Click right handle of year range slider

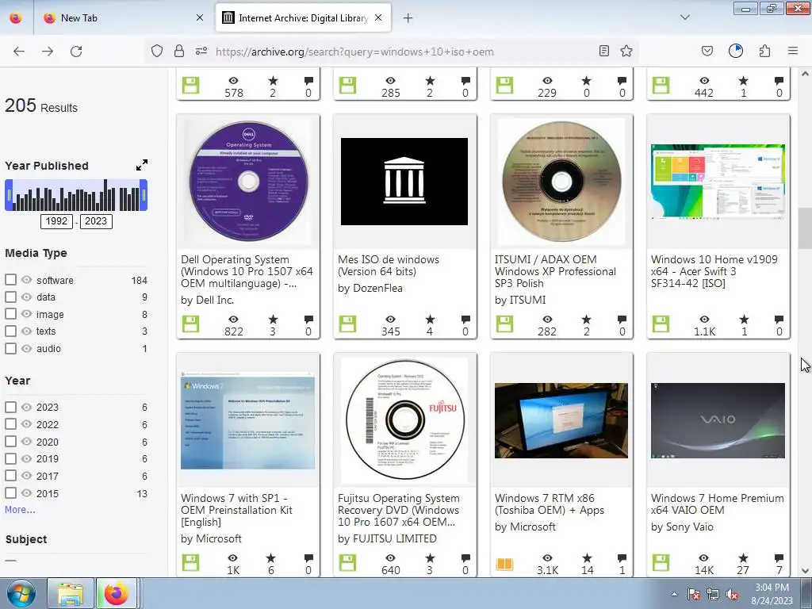tap(144, 195)
